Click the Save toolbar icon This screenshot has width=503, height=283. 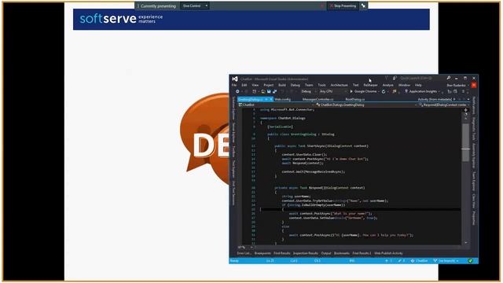tap(269, 91)
